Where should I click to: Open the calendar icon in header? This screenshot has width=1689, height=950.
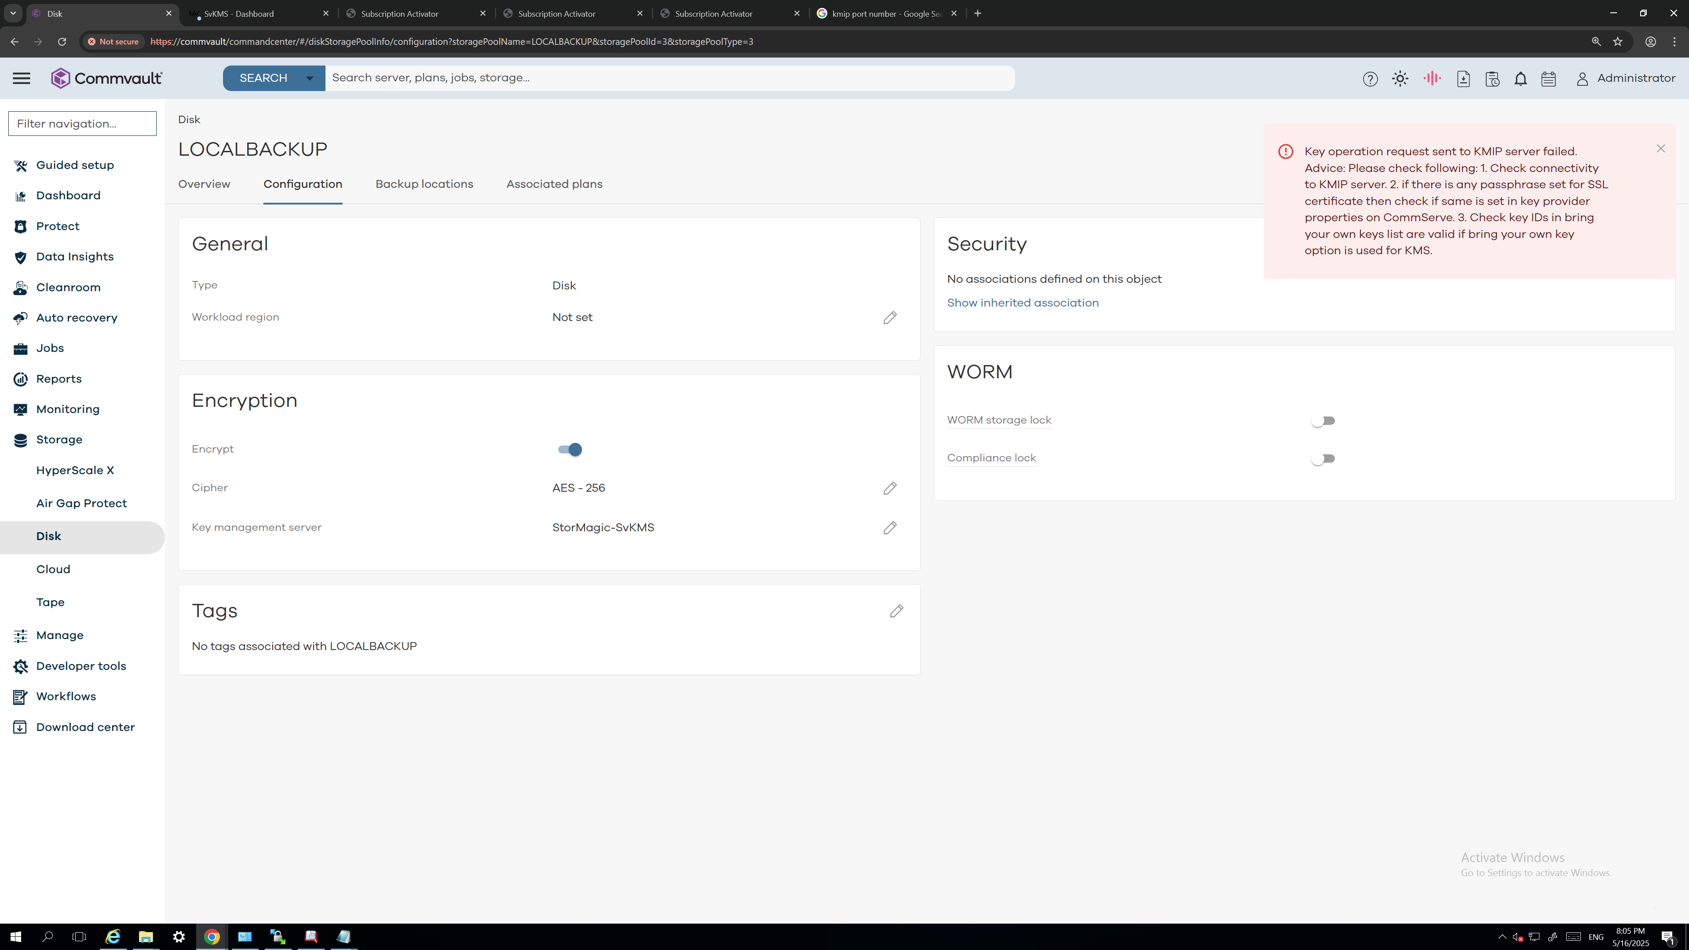[x=1549, y=79]
